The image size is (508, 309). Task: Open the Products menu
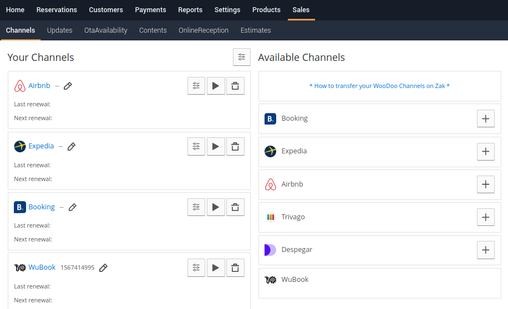click(x=266, y=10)
